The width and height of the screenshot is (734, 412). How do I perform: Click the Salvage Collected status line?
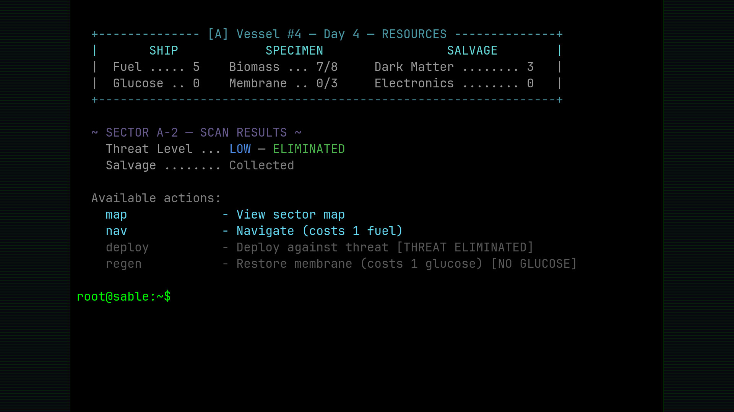point(200,165)
